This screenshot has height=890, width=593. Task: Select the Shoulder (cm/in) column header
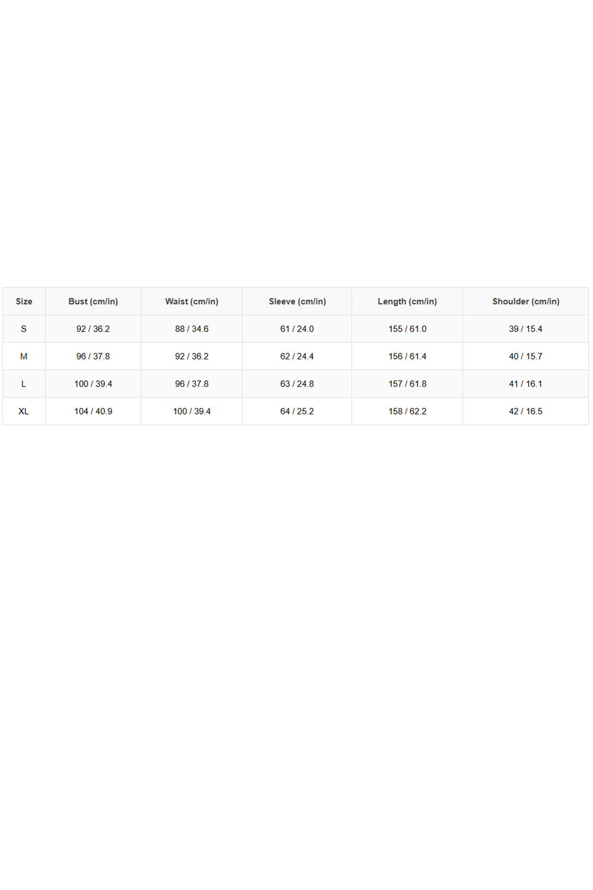(525, 302)
